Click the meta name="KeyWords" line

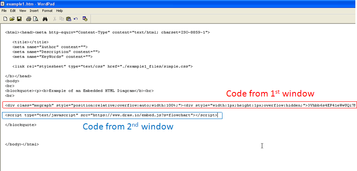point(53,57)
